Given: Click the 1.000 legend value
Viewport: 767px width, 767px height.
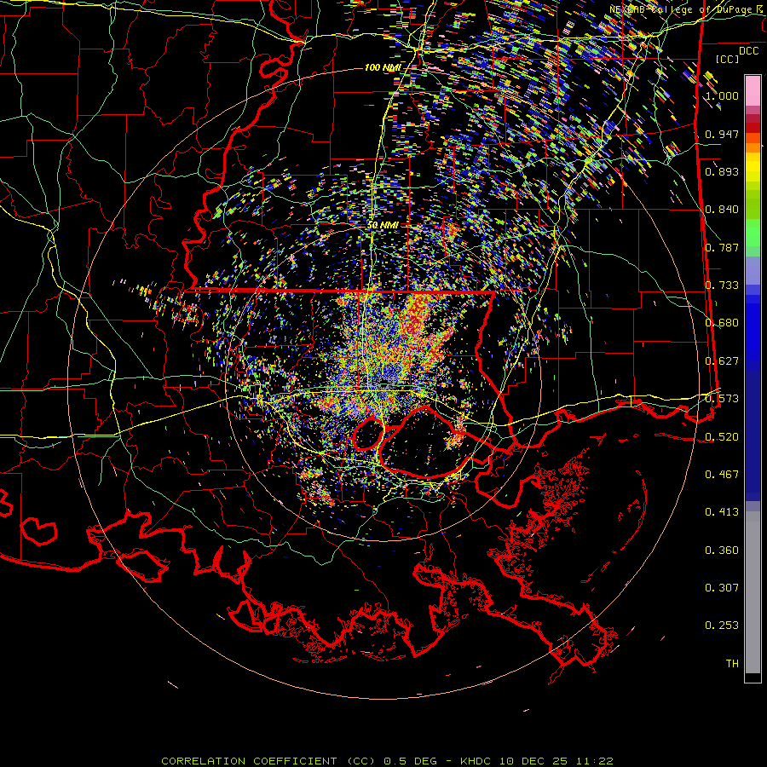Looking at the screenshot, I should [x=722, y=95].
